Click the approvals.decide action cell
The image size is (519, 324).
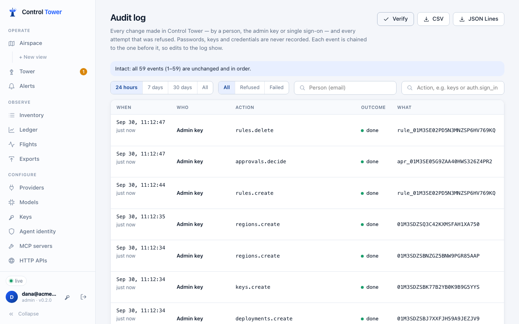click(261, 162)
